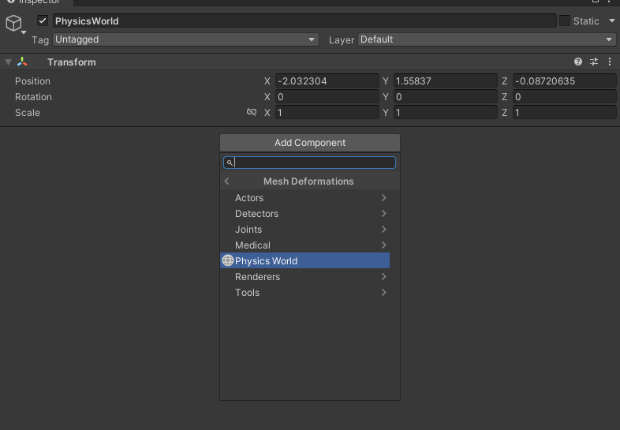Enable the Static checkbox
This screenshot has height=430, width=620.
coord(565,21)
